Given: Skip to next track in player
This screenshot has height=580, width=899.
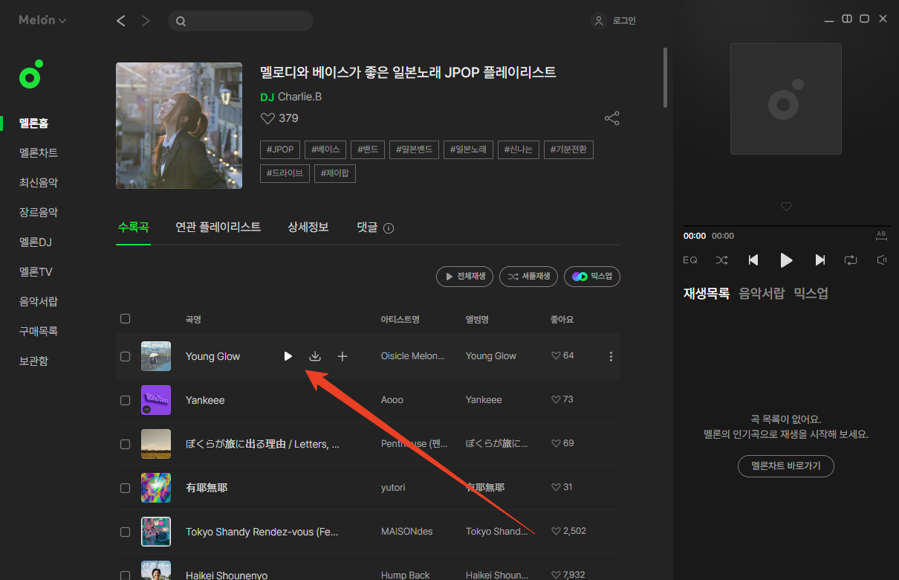Looking at the screenshot, I should [x=820, y=260].
